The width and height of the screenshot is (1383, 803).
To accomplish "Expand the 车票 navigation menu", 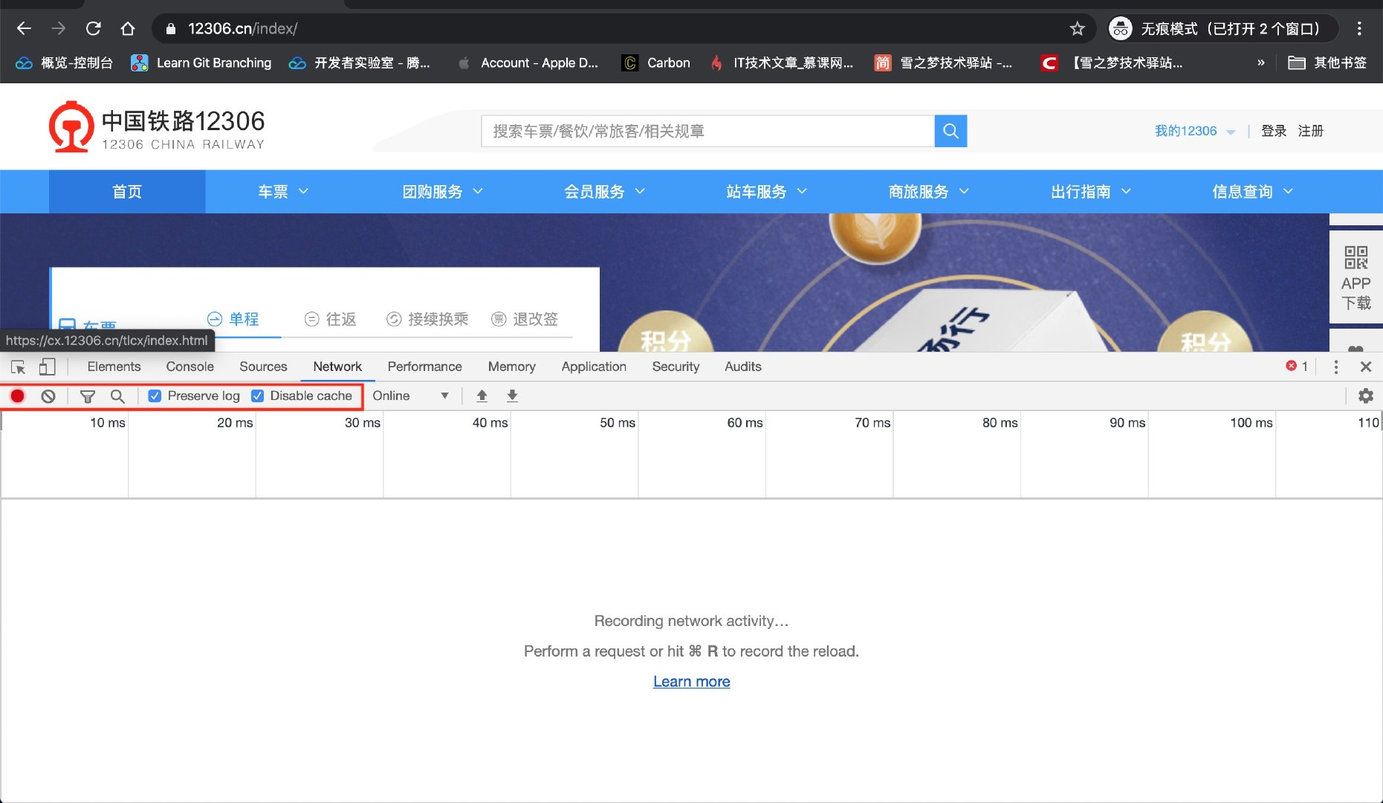I will 283,192.
